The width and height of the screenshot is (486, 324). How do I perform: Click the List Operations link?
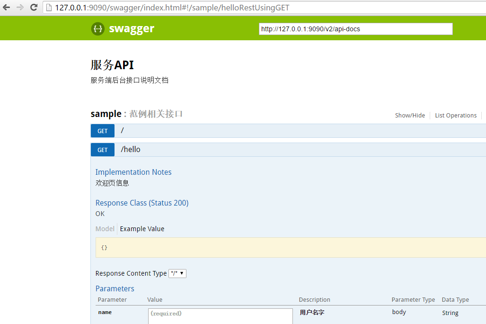point(456,116)
